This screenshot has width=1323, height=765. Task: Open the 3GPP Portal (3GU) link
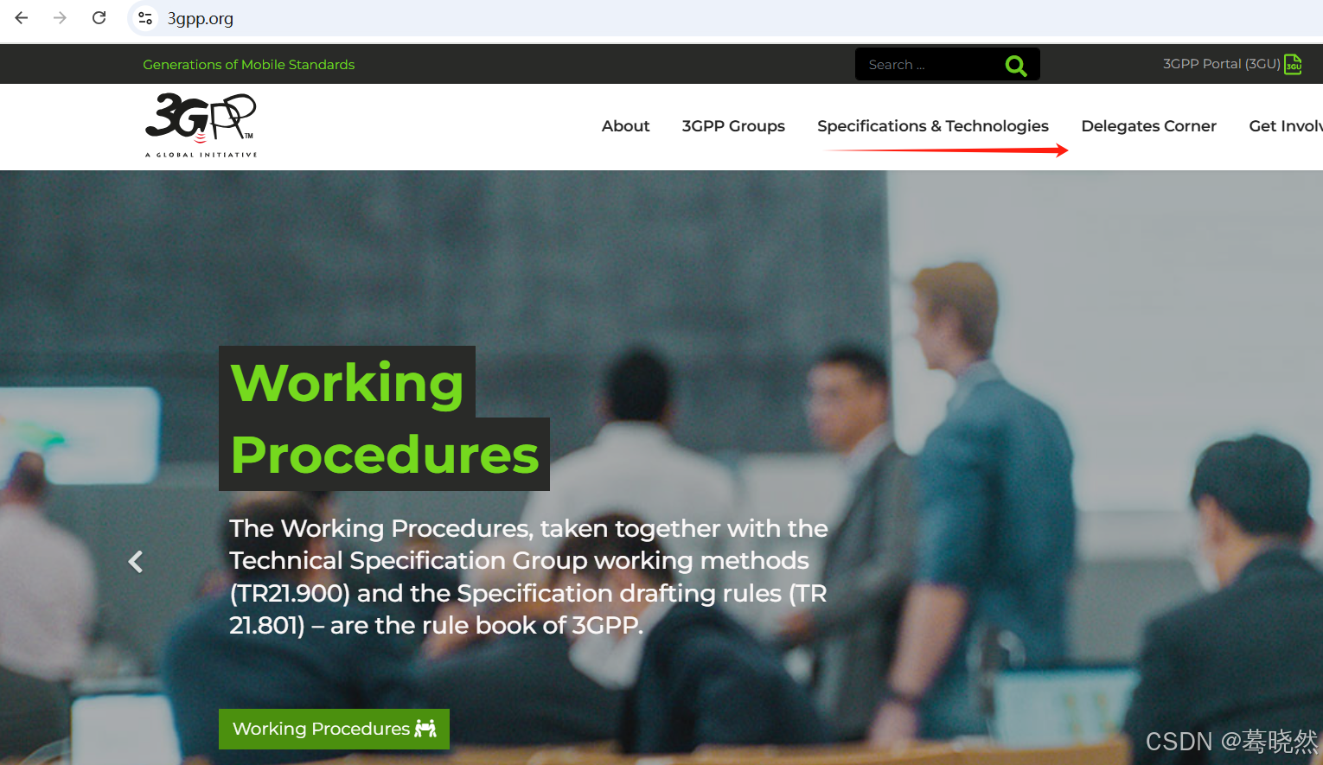(1221, 64)
